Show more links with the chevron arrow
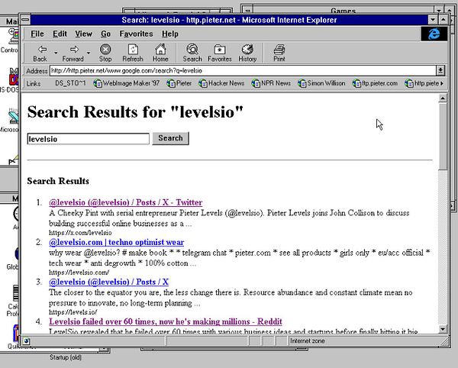 coord(442,83)
